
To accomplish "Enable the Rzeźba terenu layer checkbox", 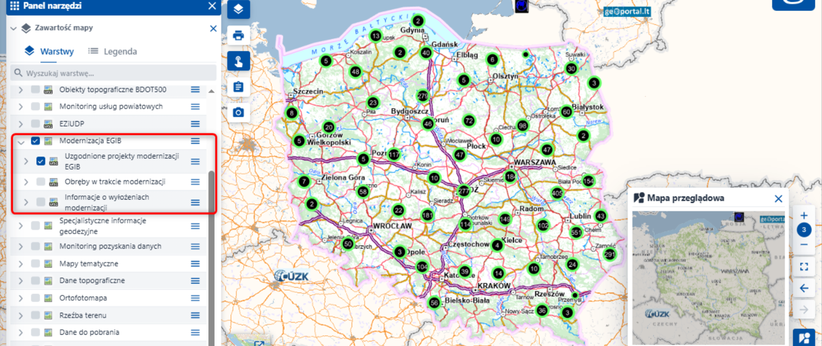I will tap(36, 315).
